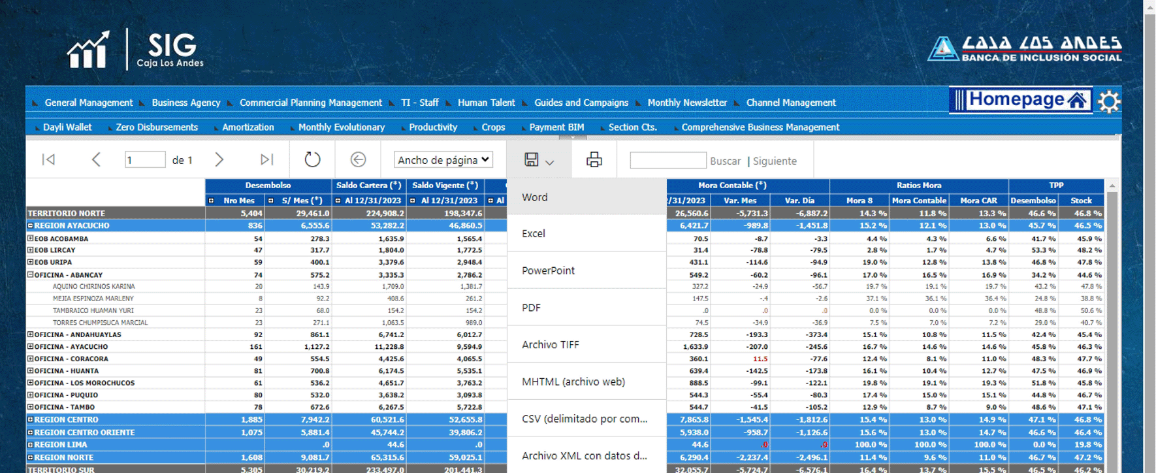This screenshot has width=1156, height=473.
Task: Open Channel Management menu
Action: pos(791,103)
